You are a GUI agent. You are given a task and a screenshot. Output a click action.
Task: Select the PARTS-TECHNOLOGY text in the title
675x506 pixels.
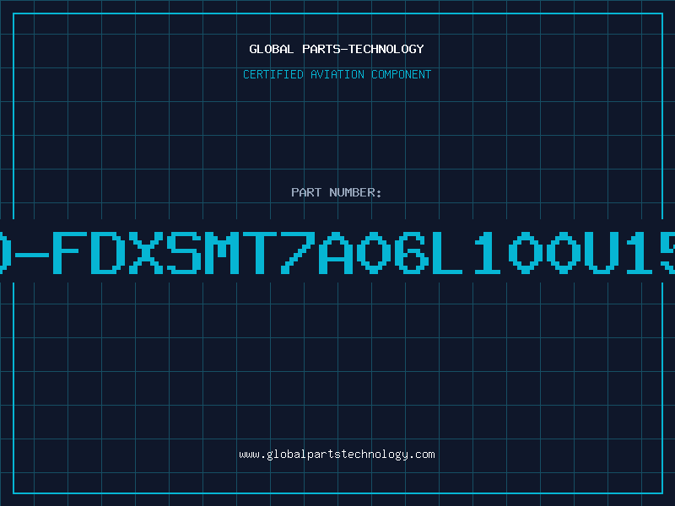click(x=363, y=49)
